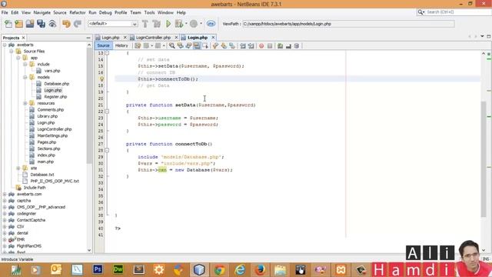Collapse code fold at line 22
Image resolution: width=492 pixels, height=277 pixels.
[107, 112]
